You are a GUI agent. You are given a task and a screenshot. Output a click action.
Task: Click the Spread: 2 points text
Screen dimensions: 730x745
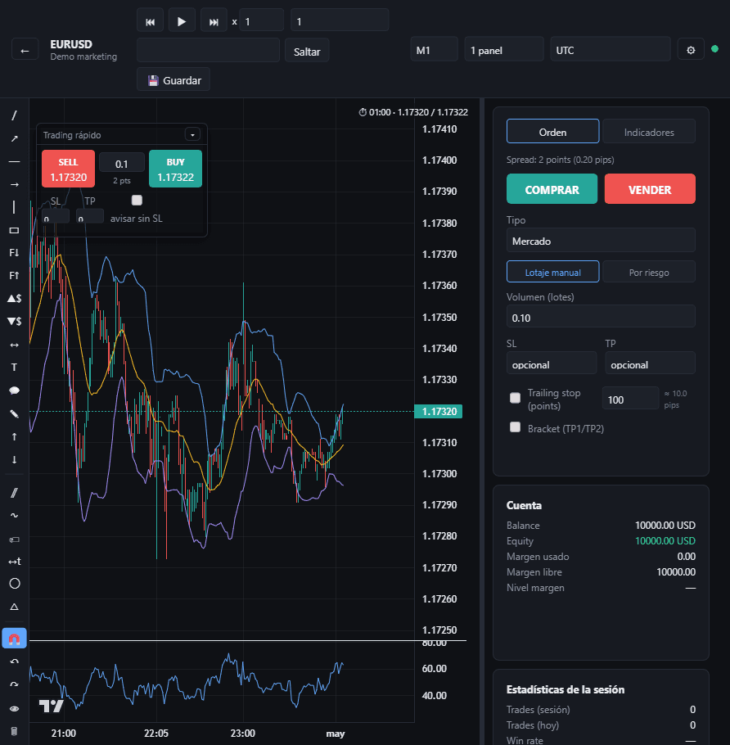click(560, 160)
